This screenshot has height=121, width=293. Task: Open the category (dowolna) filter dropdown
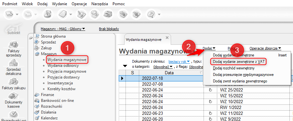(x=163, y=67)
